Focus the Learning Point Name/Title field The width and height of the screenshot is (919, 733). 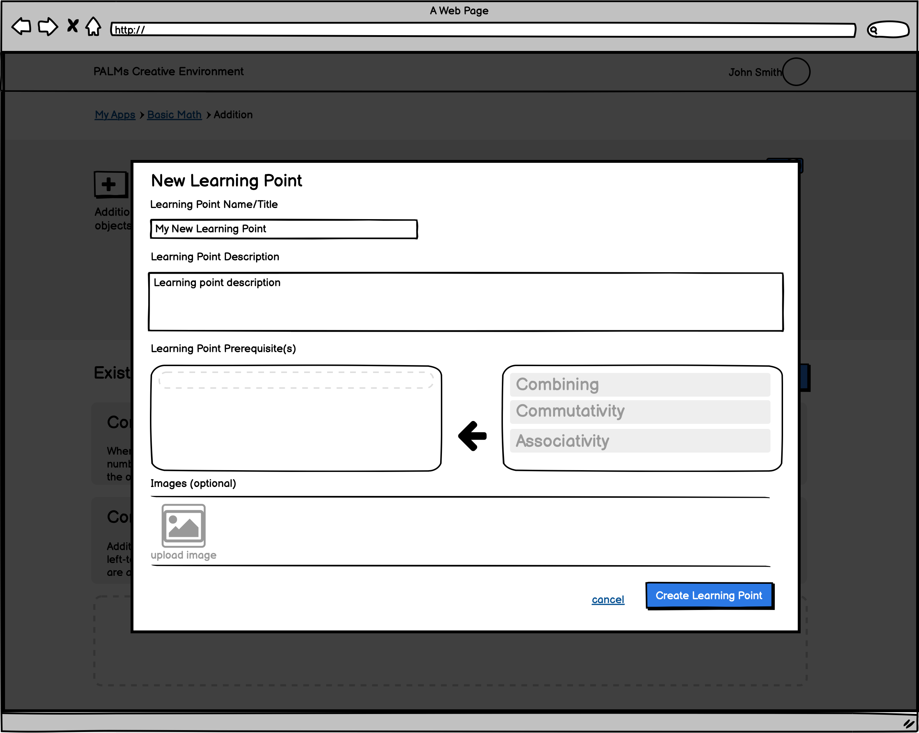pyautogui.click(x=284, y=229)
